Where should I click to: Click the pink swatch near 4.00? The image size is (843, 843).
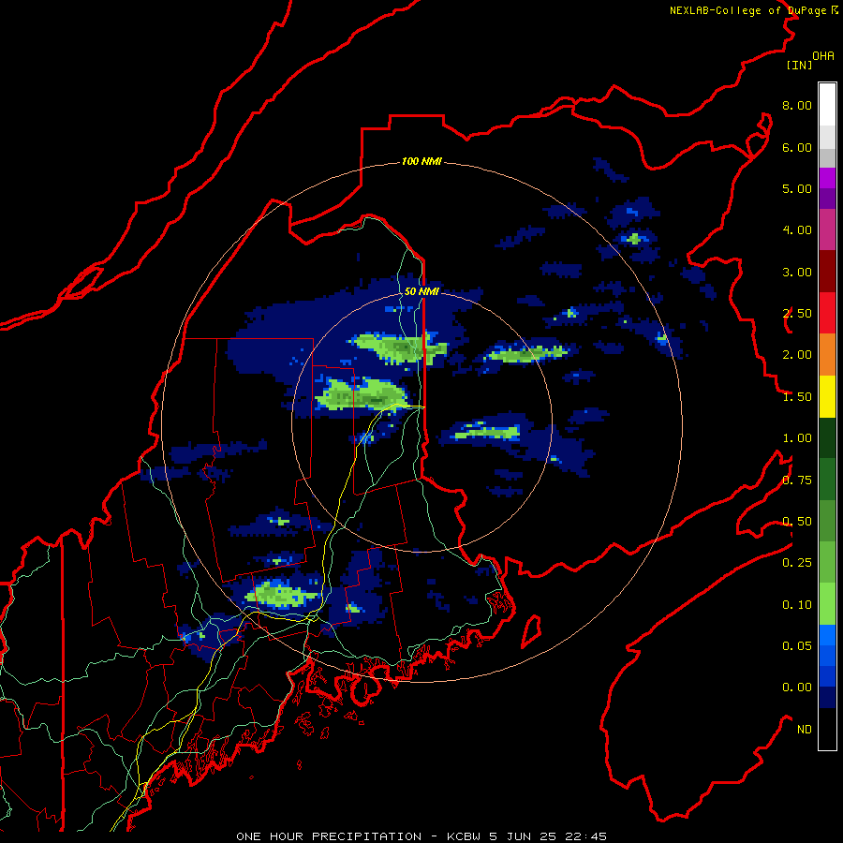[827, 229]
